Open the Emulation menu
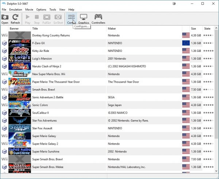Viewport: 219px width, 179px height. 15,9
